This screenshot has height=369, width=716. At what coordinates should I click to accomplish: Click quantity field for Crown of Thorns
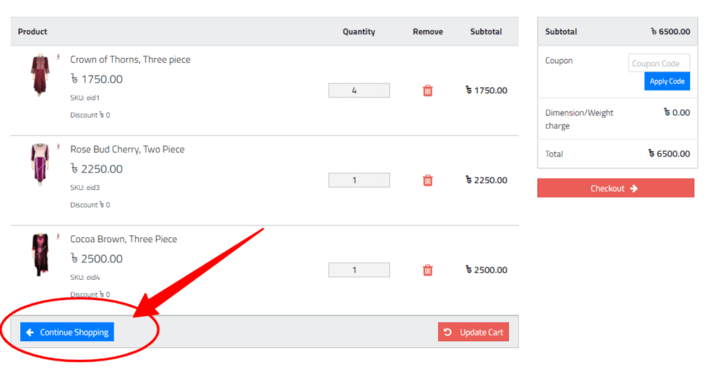click(x=359, y=91)
